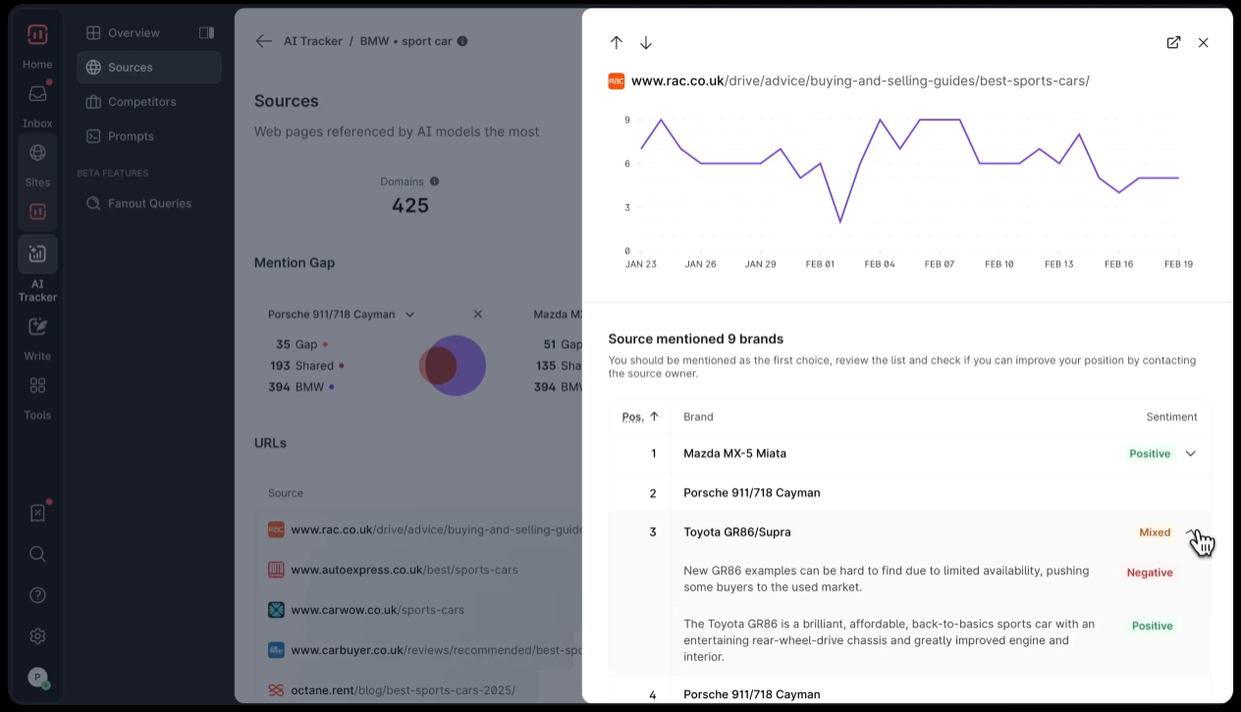The width and height of the screenshot is (1241, 712).
Task: Open the Tools grid icon
Action: click(x=37, y=385)
